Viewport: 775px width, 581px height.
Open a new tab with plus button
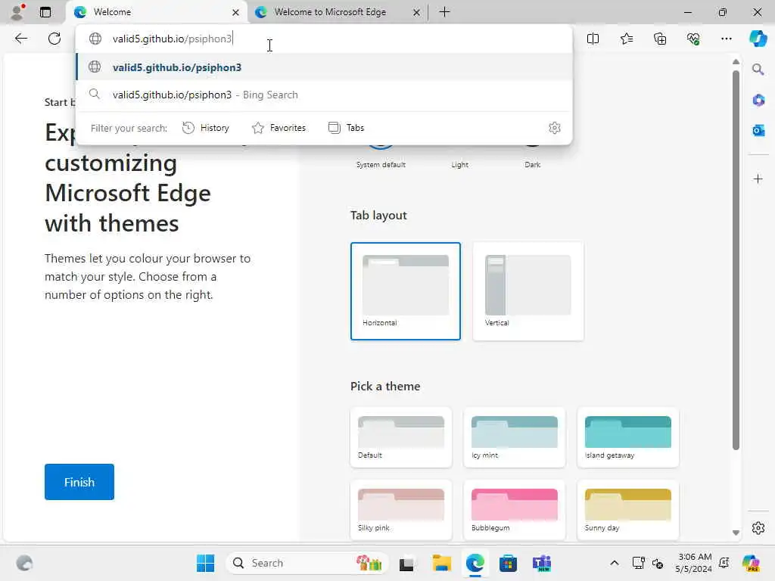coord(444,12)
